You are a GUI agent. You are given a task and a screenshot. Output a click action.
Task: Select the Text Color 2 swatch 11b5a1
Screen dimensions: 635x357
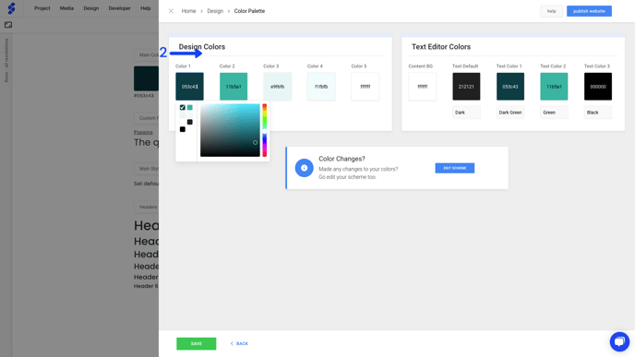click(554, 86)
